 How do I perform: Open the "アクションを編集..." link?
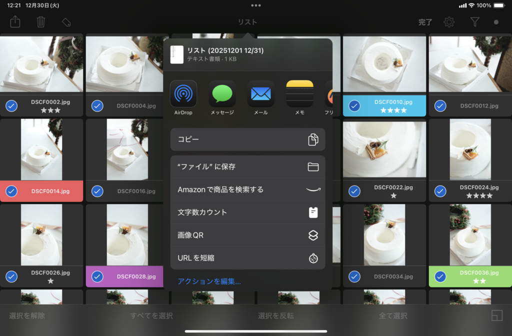(209, 281)
